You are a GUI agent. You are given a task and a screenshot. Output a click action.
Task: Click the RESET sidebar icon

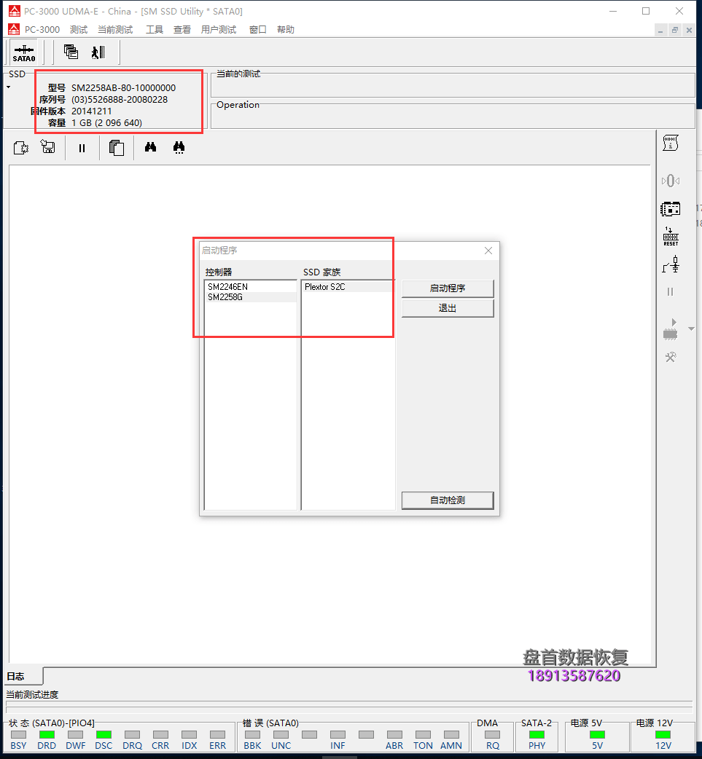click(x=671, y=237)
